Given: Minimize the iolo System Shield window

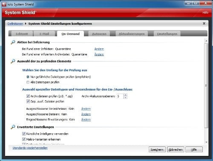Looking at the screenshot, I should [188, 3].
